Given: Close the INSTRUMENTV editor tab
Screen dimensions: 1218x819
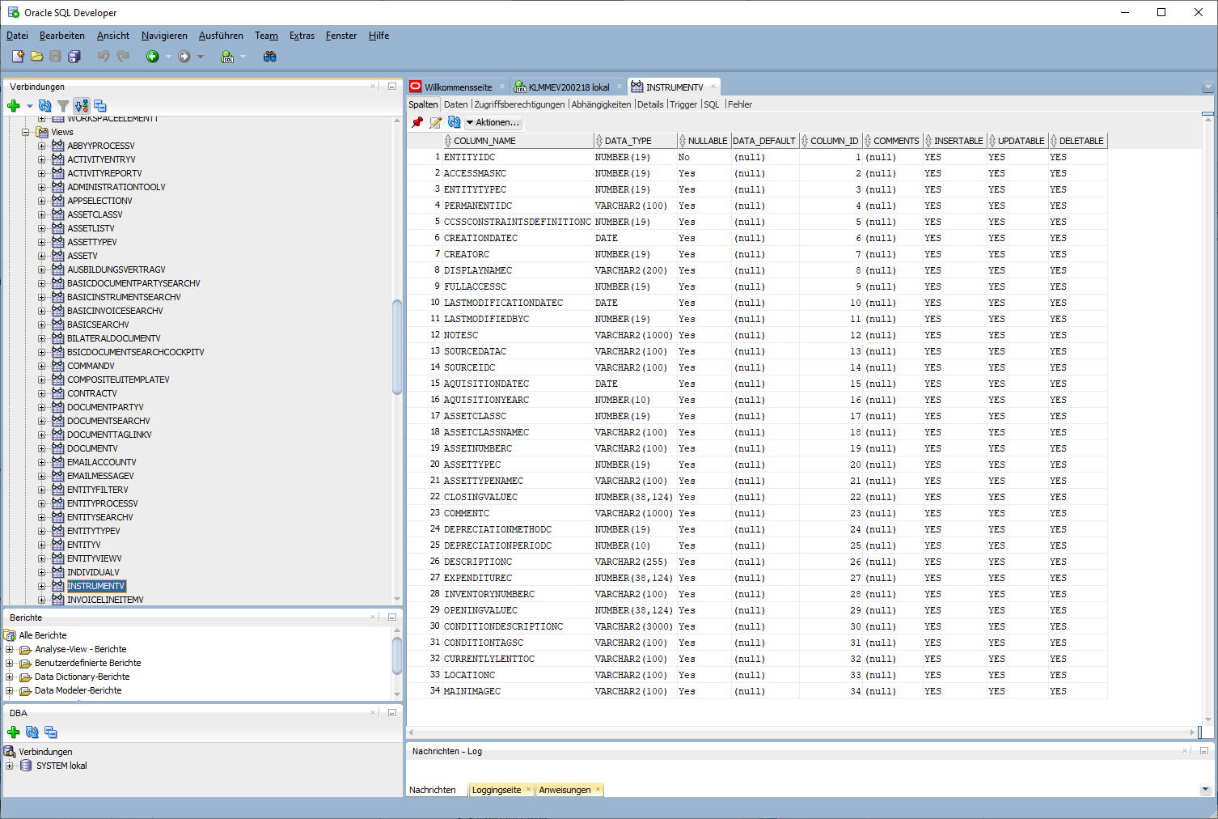Looking at the screenshot, I should 713,87.
